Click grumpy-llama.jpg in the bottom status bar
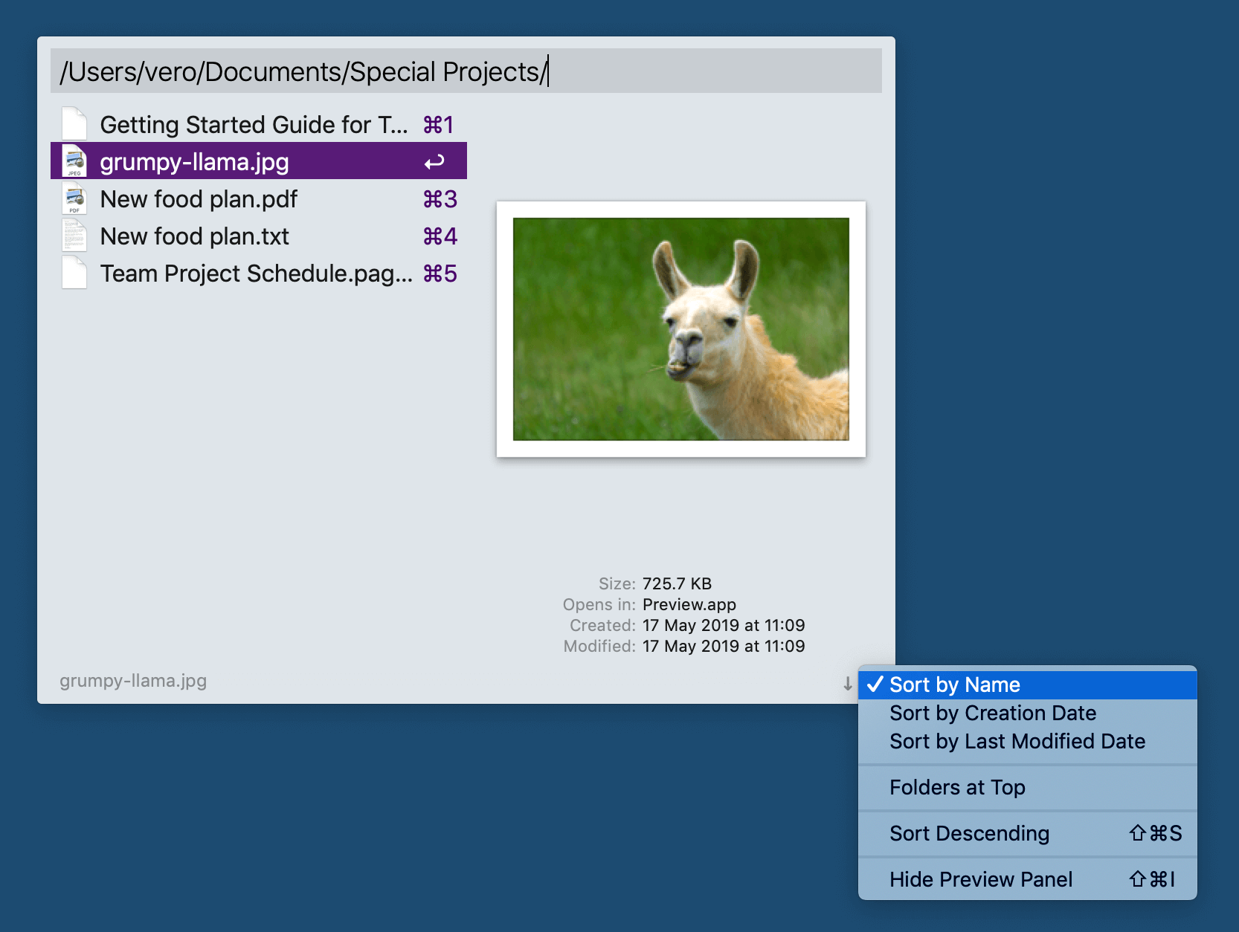 pos(134,680)
